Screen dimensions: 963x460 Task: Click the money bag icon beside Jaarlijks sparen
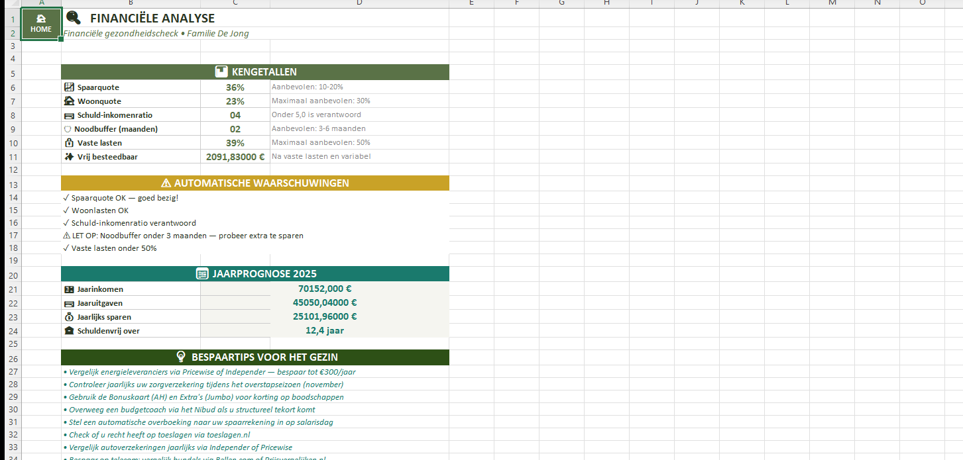(69, 317)
